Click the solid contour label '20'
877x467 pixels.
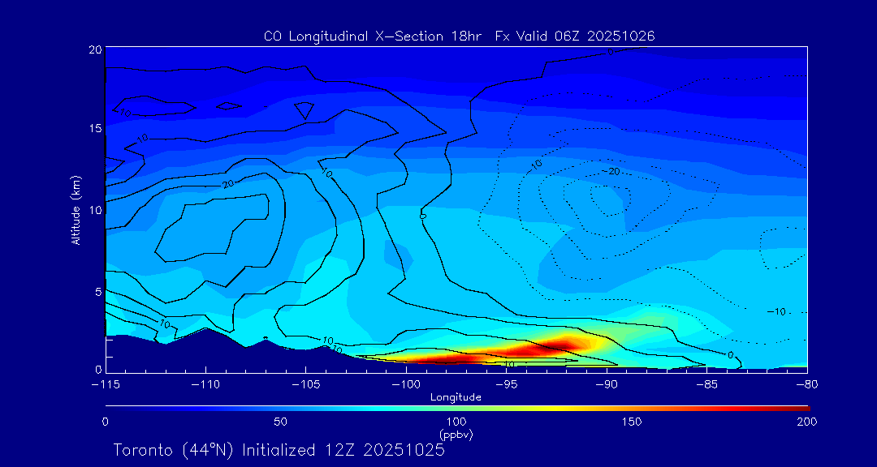pos(228,184)
